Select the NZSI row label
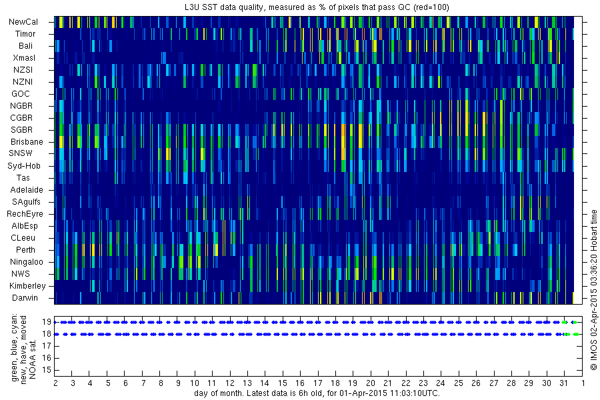The height and width of the screenshot is (400, 600). point(23,69)
